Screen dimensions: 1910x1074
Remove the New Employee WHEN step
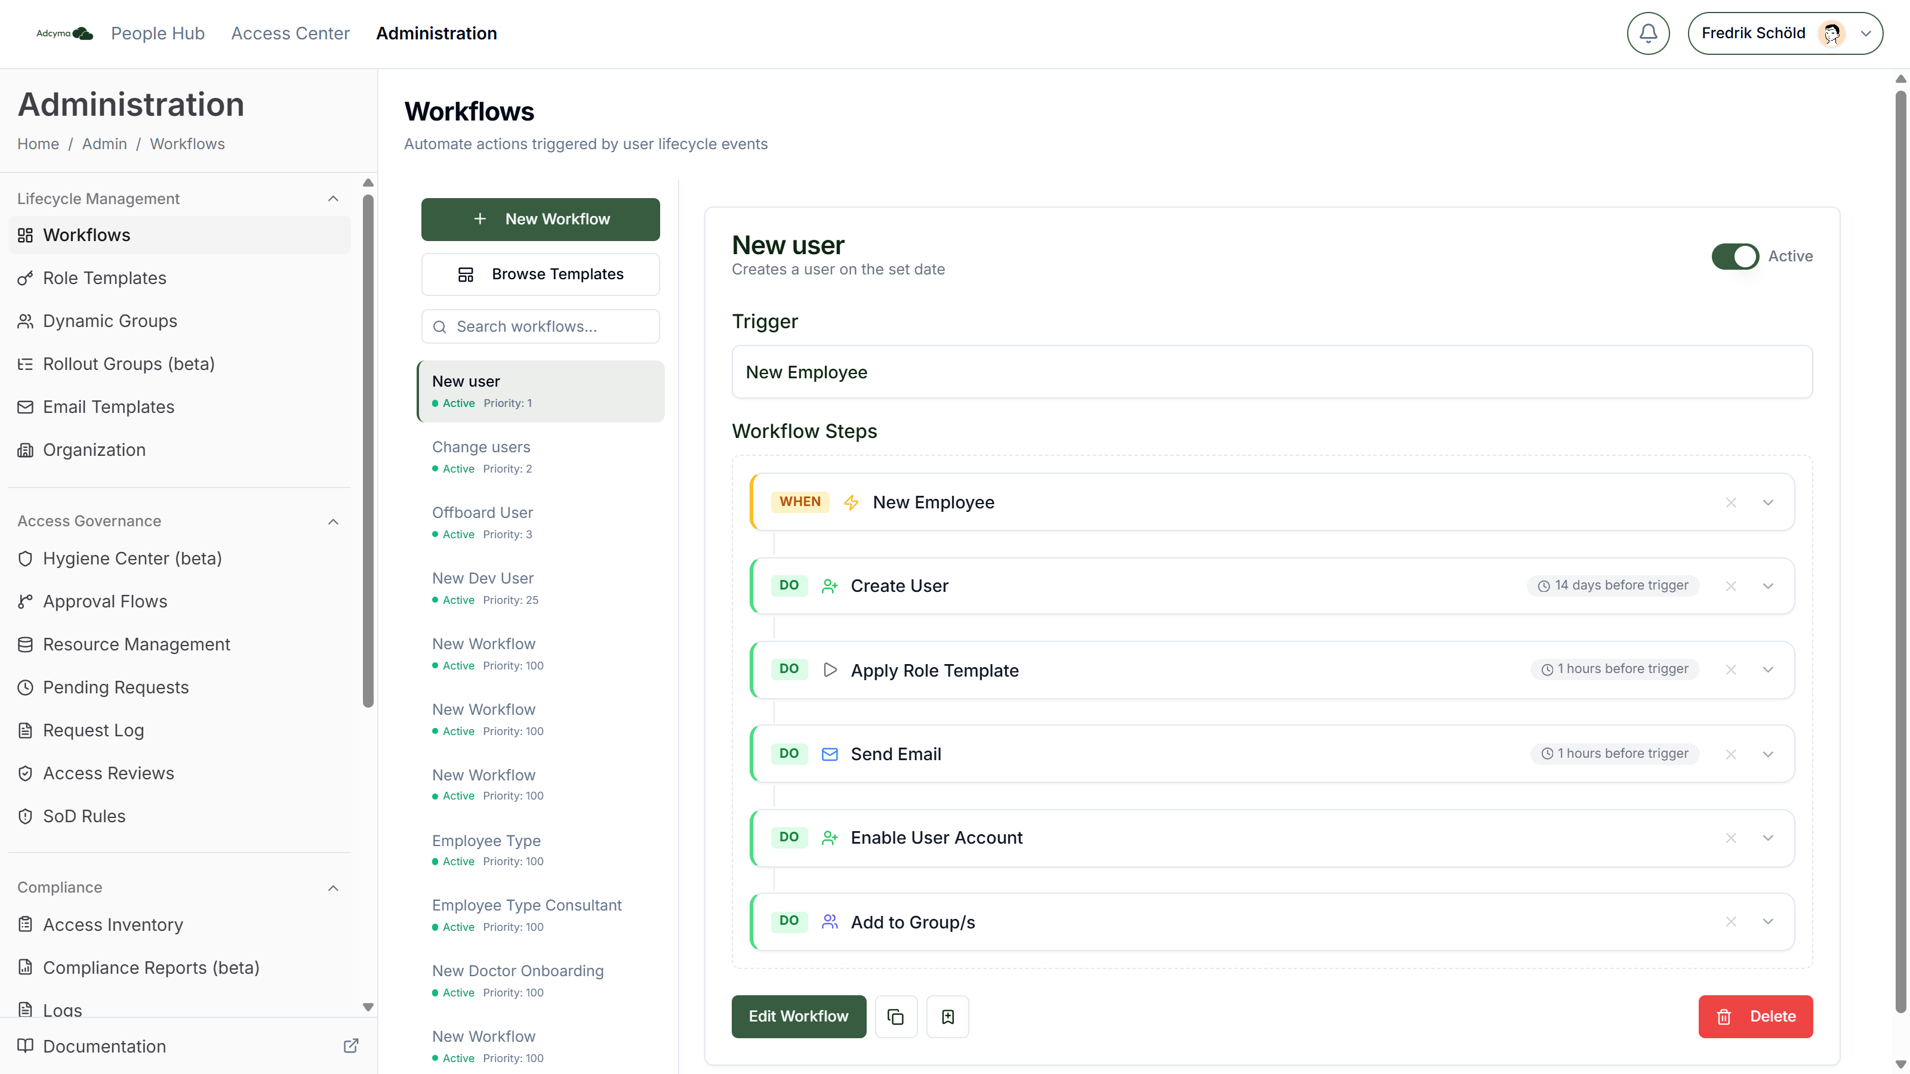(x=1730, y=502)
